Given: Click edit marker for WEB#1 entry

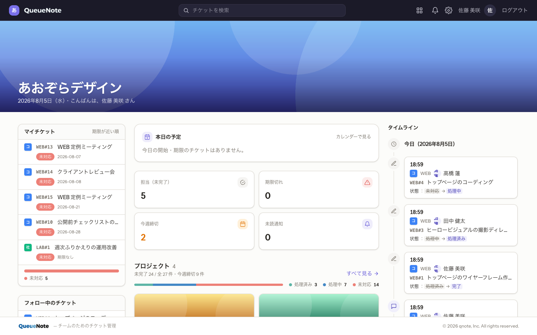Looking at the screenshot, I should click(x=394, y=259).
